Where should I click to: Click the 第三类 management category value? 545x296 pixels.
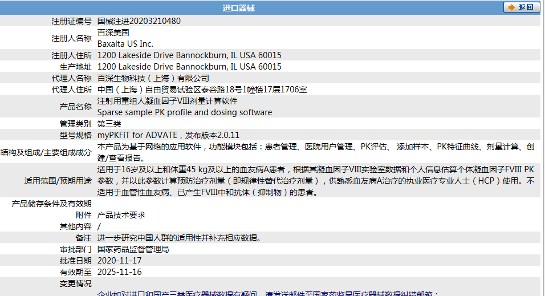tap(109, 124)
